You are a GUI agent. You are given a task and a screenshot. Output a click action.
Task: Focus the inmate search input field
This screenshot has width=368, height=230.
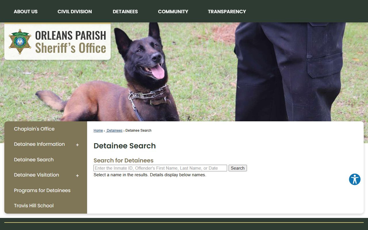(160, 168)
